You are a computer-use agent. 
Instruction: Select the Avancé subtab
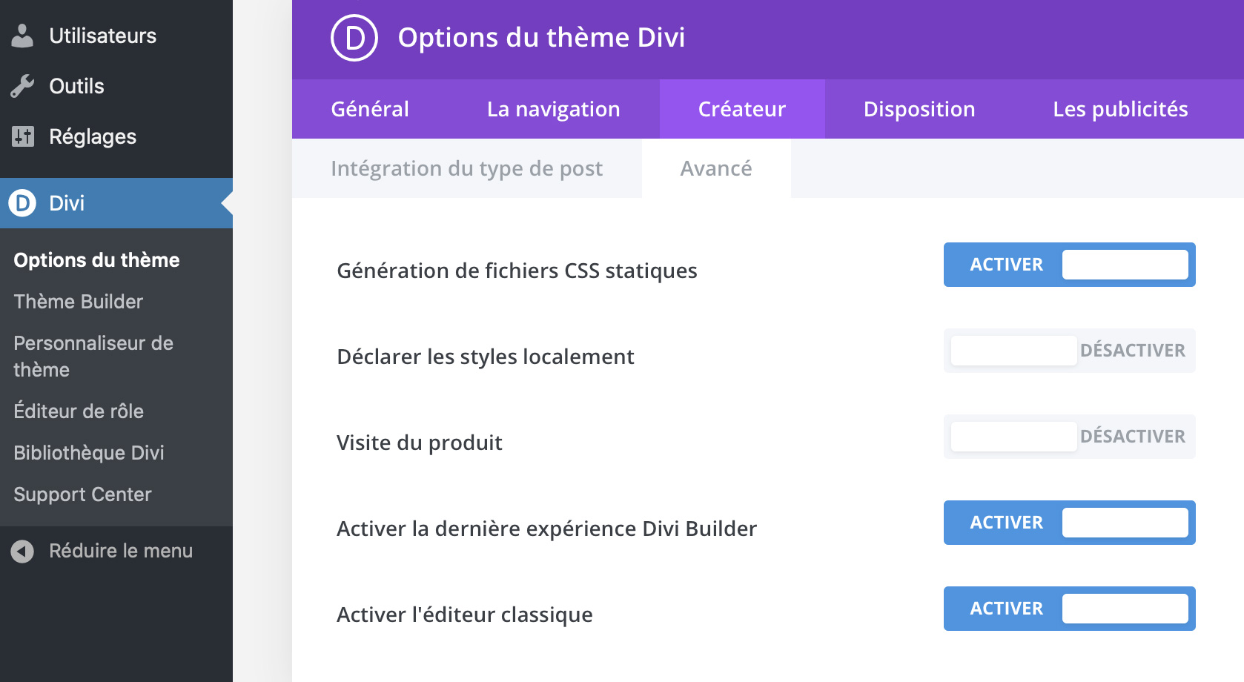pyautogui.click(x=716, y=168)
